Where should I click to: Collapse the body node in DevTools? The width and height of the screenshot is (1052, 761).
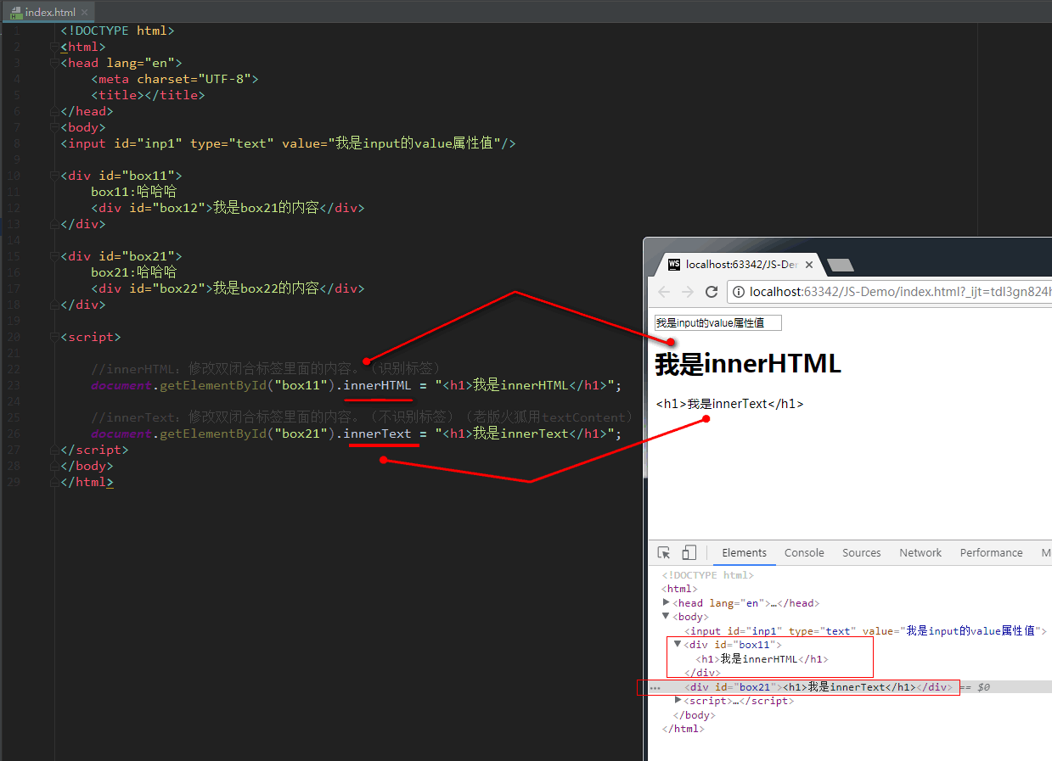[x=667, y=617]
